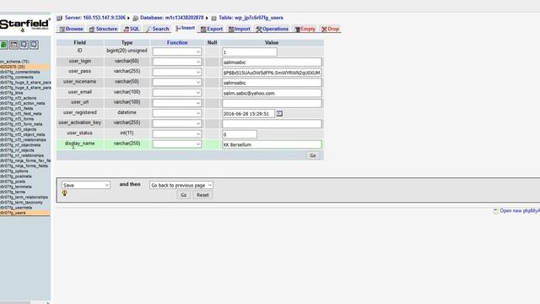Click the user_pass hash value field
This screenshot has width=540, height=304.
click(272, 73)
